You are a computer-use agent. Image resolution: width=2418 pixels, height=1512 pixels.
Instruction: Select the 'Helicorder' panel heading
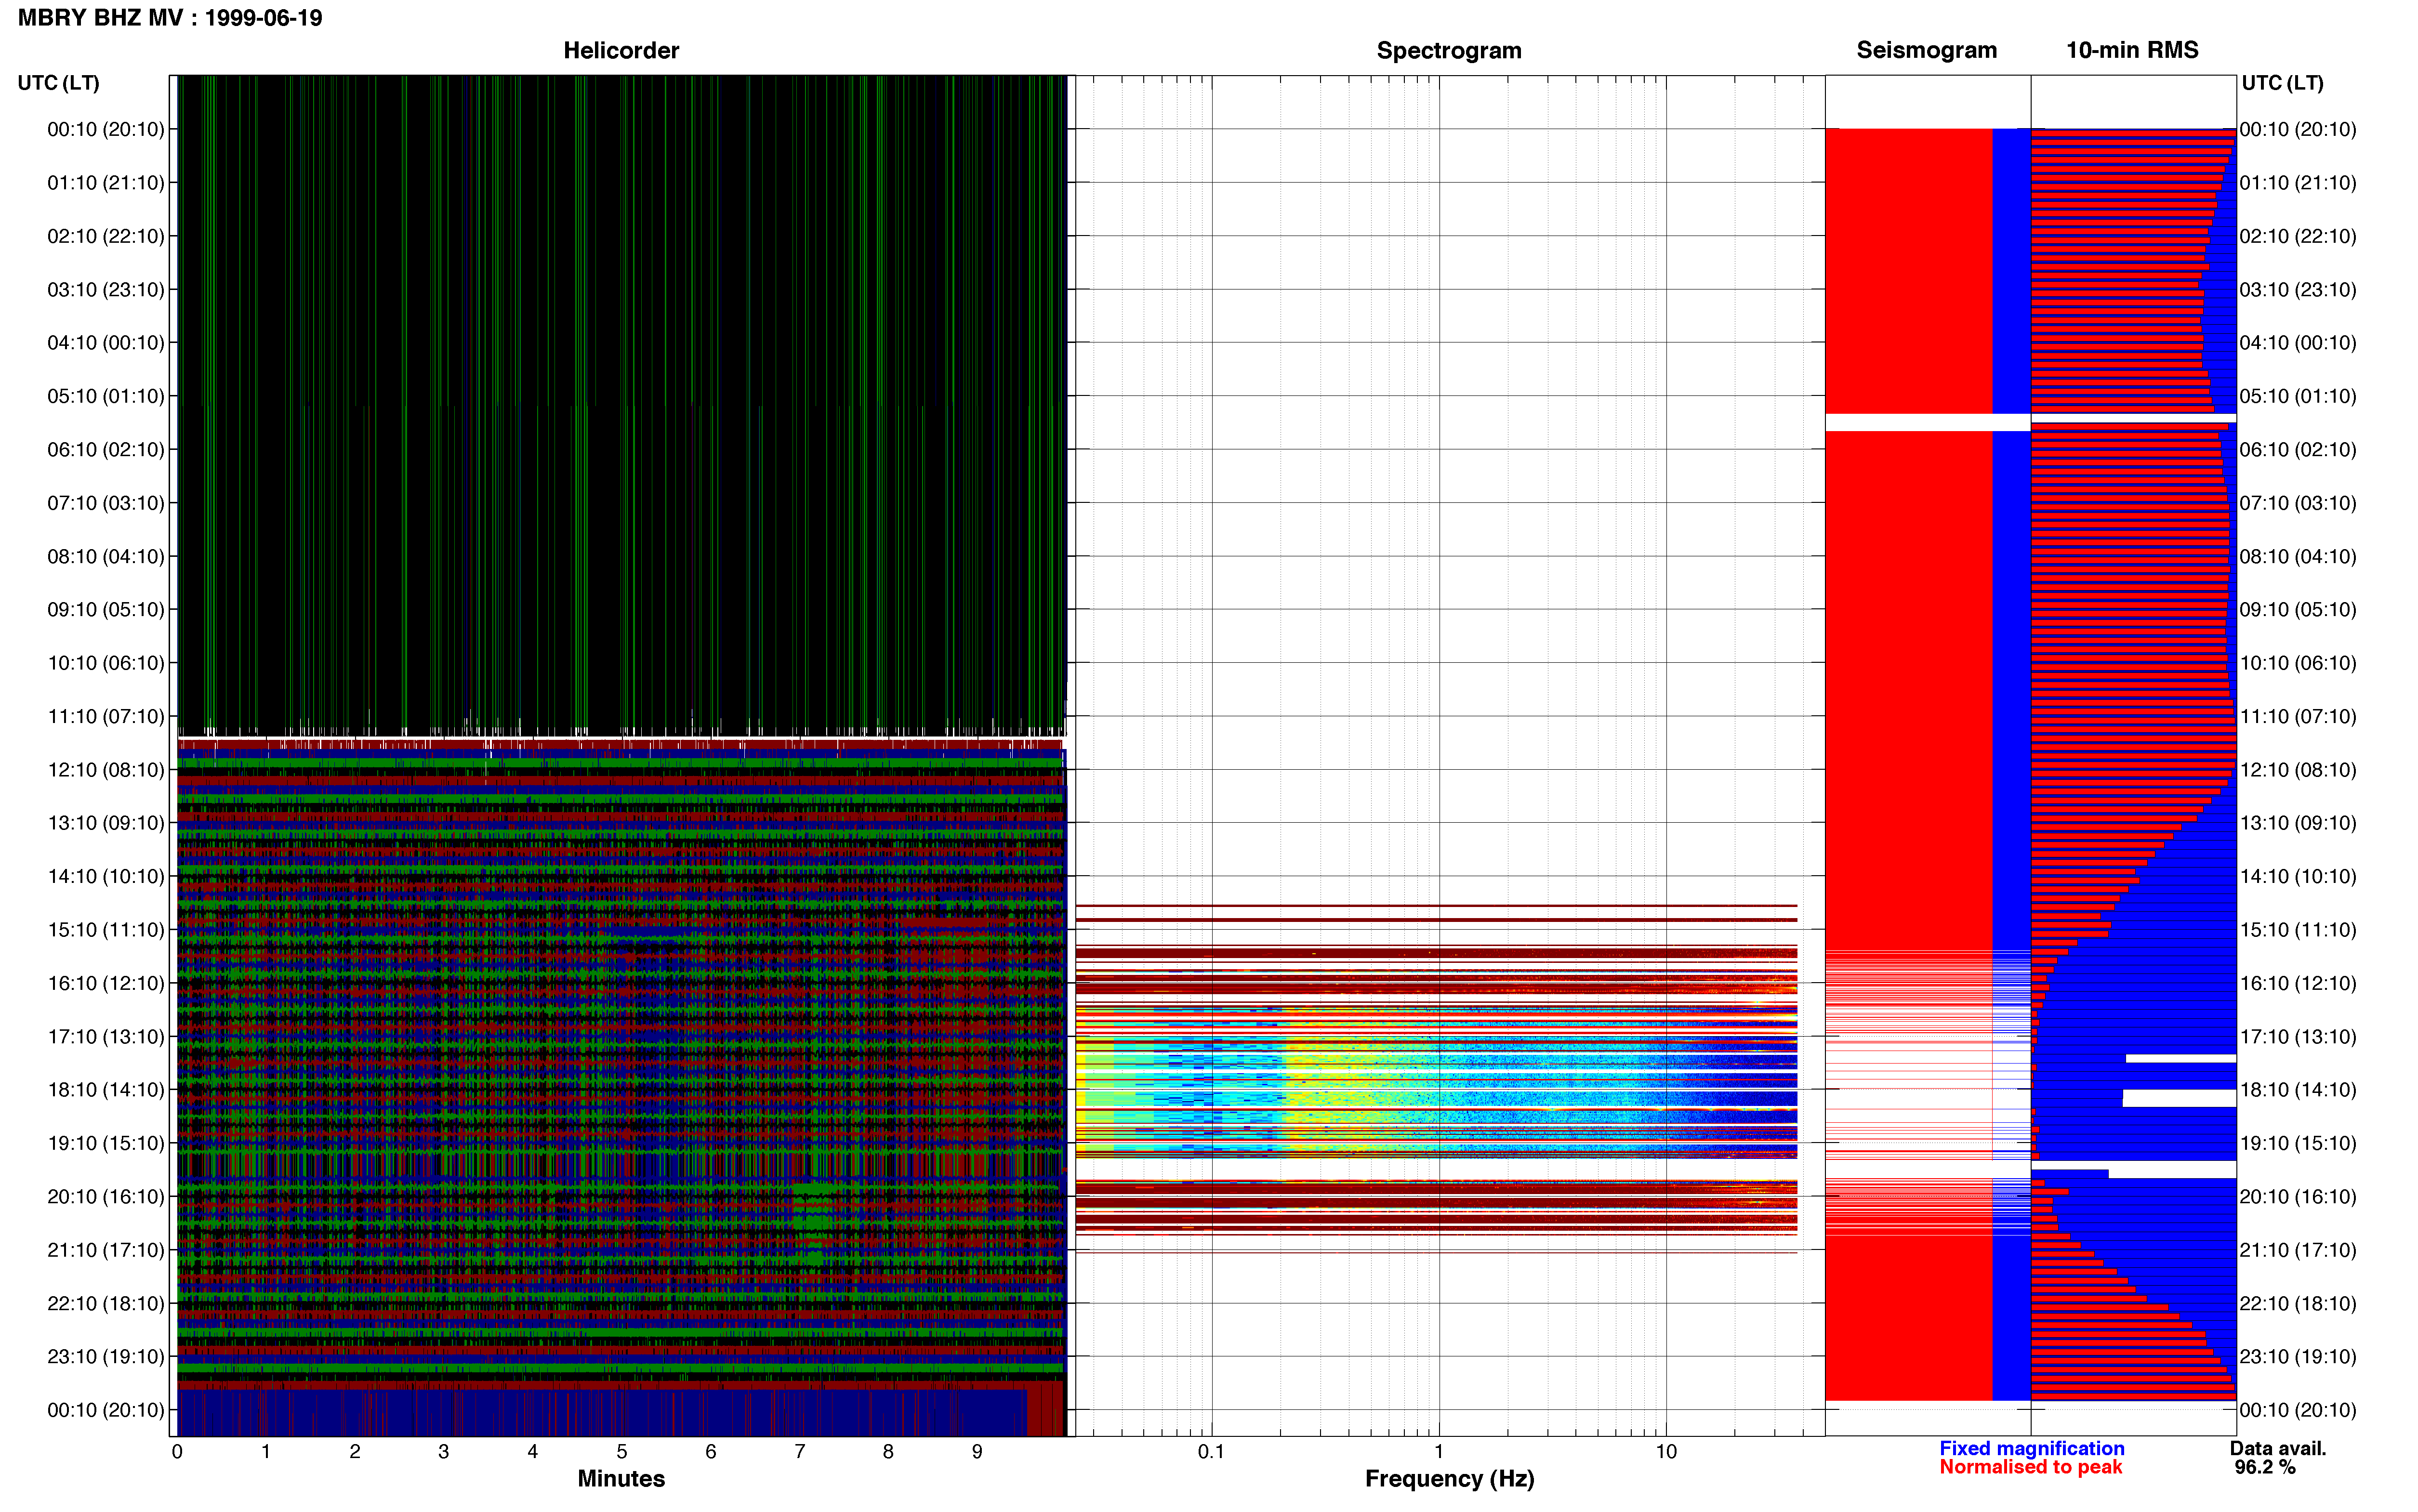point(621,50)
